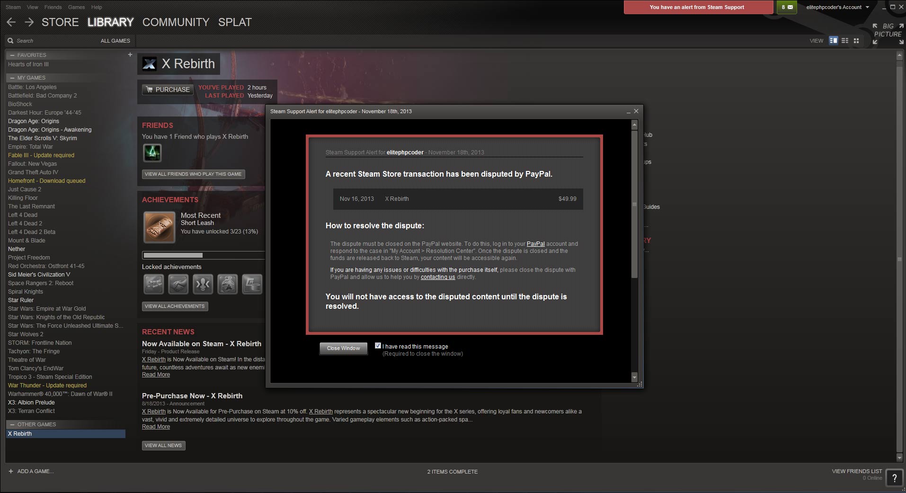View the third locked achievement icon
906x493 pixels.
tap(203, 284)
